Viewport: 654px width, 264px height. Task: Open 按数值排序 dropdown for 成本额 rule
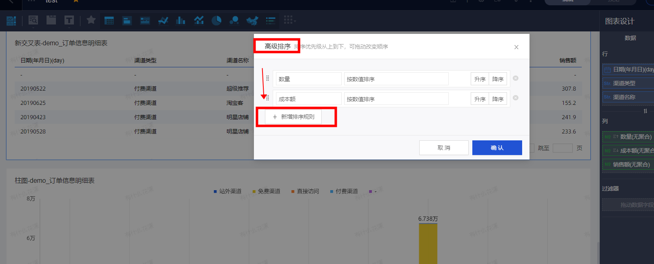396,99
